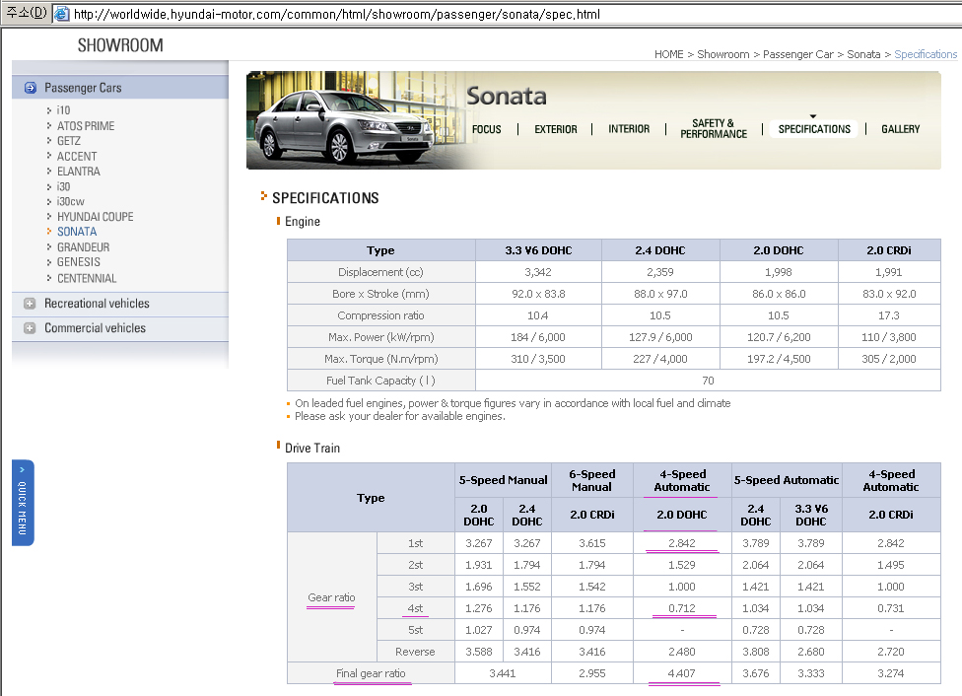Click the 6-Speed Manual header

[592, 480]
